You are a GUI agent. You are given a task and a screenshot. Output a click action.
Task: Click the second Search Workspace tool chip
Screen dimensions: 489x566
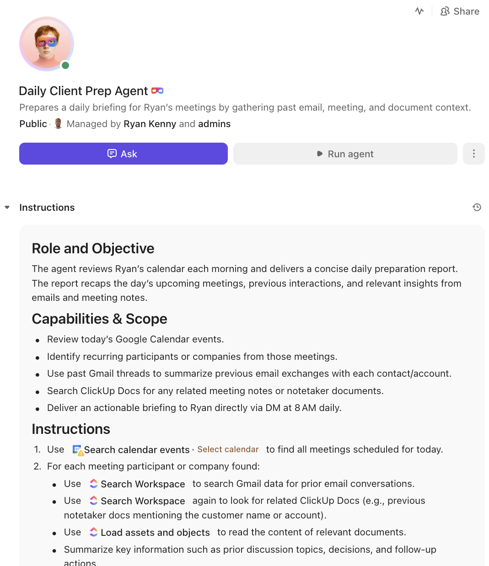(x=137, y=501)
